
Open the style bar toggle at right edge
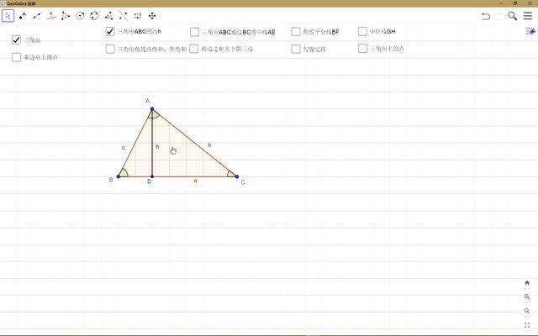(530, 32)
